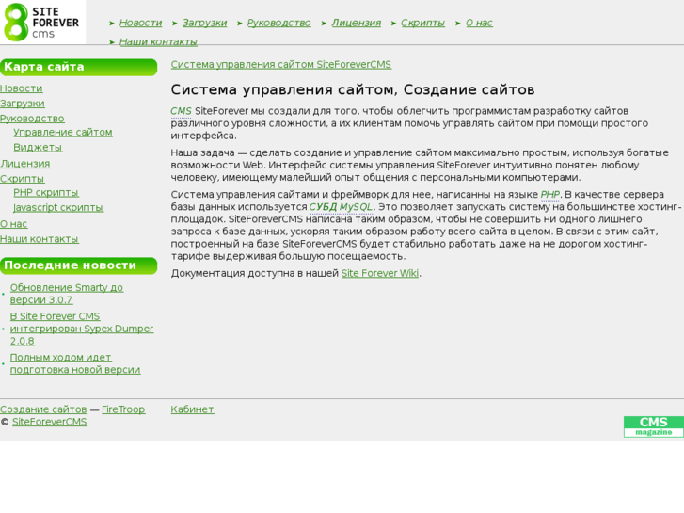Click the Карта сайта green header
This screenshot has height=513, width=684.
(78, 67)
